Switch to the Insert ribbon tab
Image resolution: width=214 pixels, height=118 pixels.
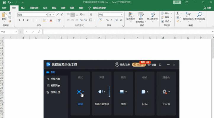[23, 8]
